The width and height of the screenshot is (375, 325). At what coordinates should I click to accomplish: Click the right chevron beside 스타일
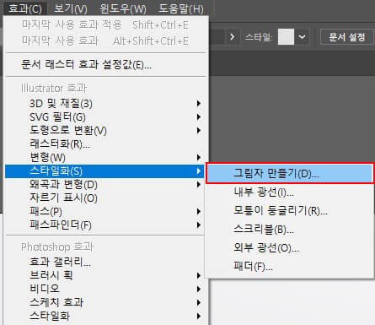click(x=232, y=37)
